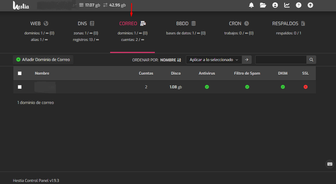Viewport: 336px width, 184px height.
Task: Open the BBDD databases tab
Action: point(186,24)
